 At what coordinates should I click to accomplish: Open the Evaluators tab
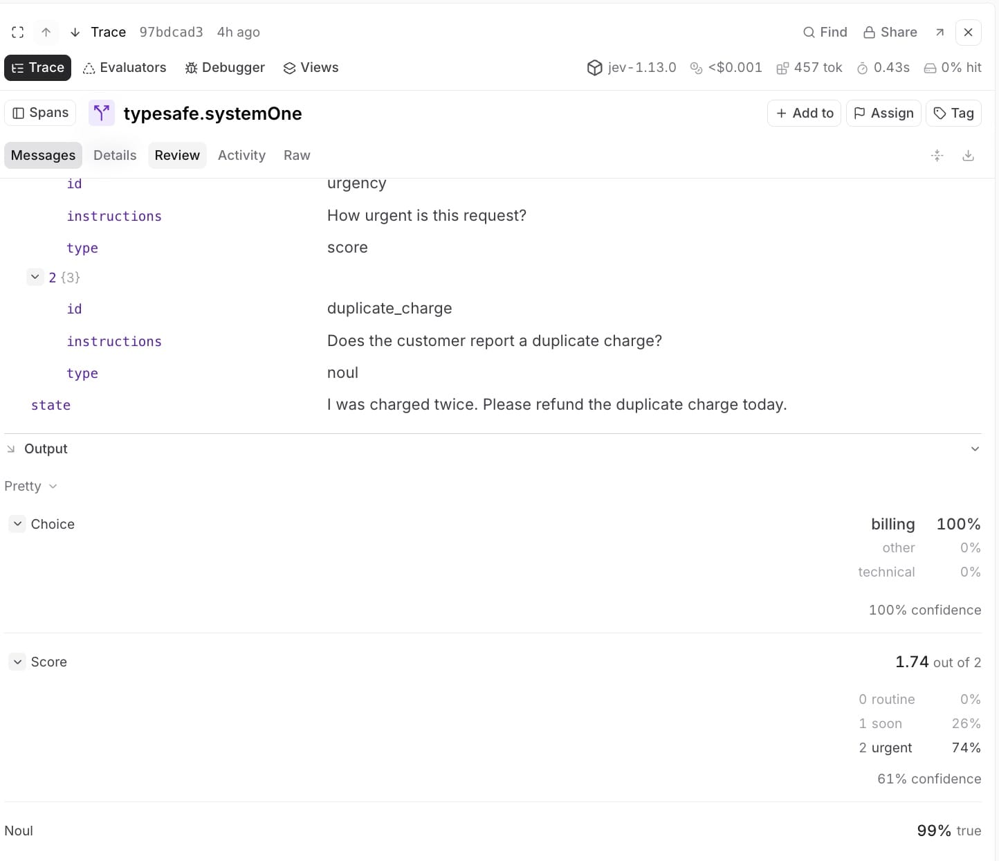(x=125, y=68)
